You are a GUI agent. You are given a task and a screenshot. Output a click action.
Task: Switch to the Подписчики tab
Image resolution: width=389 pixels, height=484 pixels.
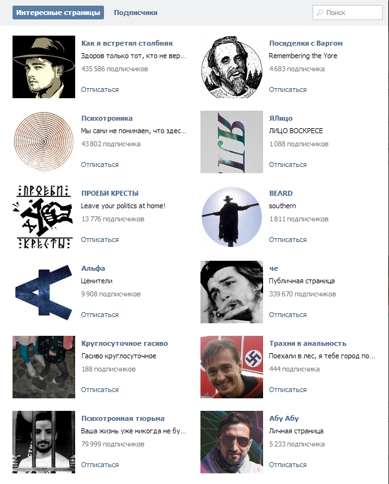click(136, 13)
